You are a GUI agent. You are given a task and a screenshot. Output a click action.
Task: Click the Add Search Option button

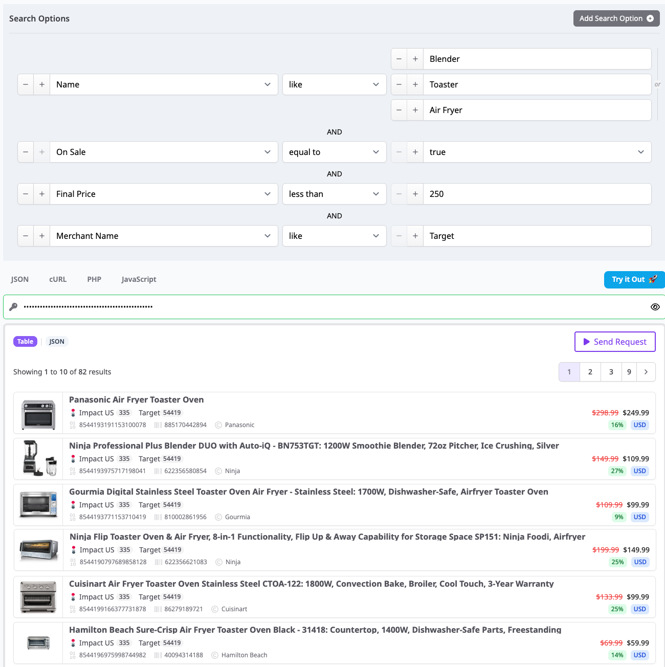pos(616,18)
